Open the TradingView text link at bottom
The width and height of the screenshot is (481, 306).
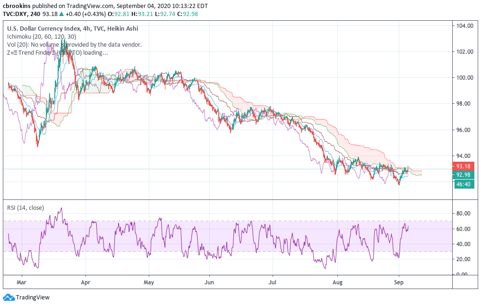point(33,297)
